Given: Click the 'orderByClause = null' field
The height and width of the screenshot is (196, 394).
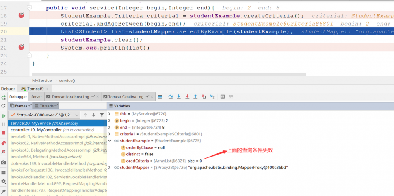Looking at the screenshot, I should (x=143, y=148).
